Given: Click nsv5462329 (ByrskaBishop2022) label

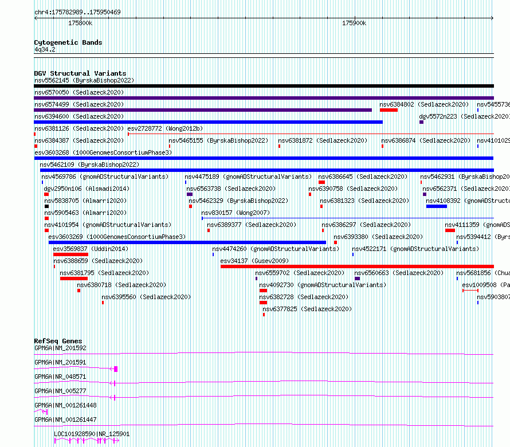Looking at the screenshot, I should (x=238, y=201).
